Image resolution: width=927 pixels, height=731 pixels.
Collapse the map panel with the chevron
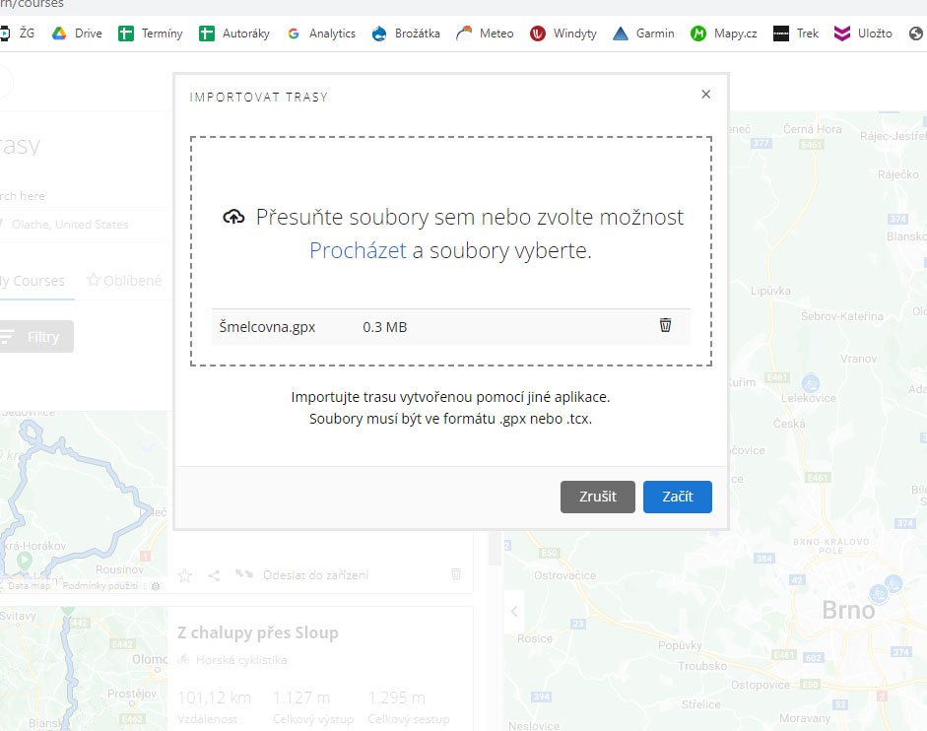514,612
